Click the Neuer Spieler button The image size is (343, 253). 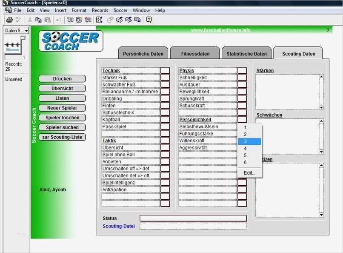62,108
